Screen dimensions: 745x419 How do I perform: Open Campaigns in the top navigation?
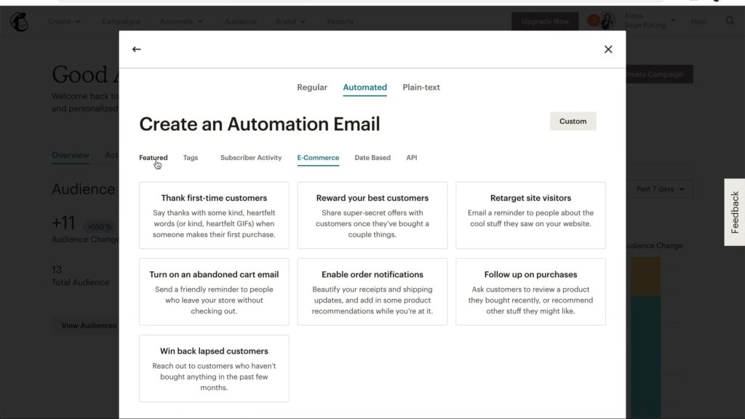(121, 21)
